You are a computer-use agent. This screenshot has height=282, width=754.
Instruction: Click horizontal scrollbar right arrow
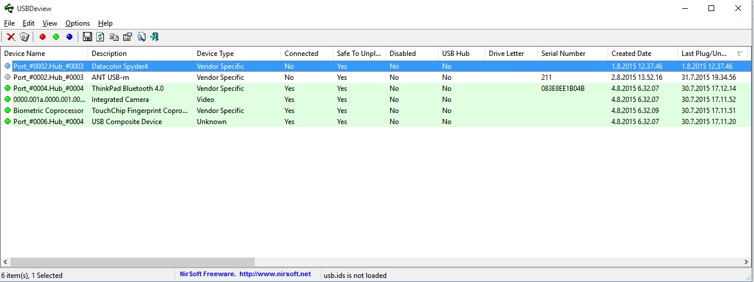746,262
